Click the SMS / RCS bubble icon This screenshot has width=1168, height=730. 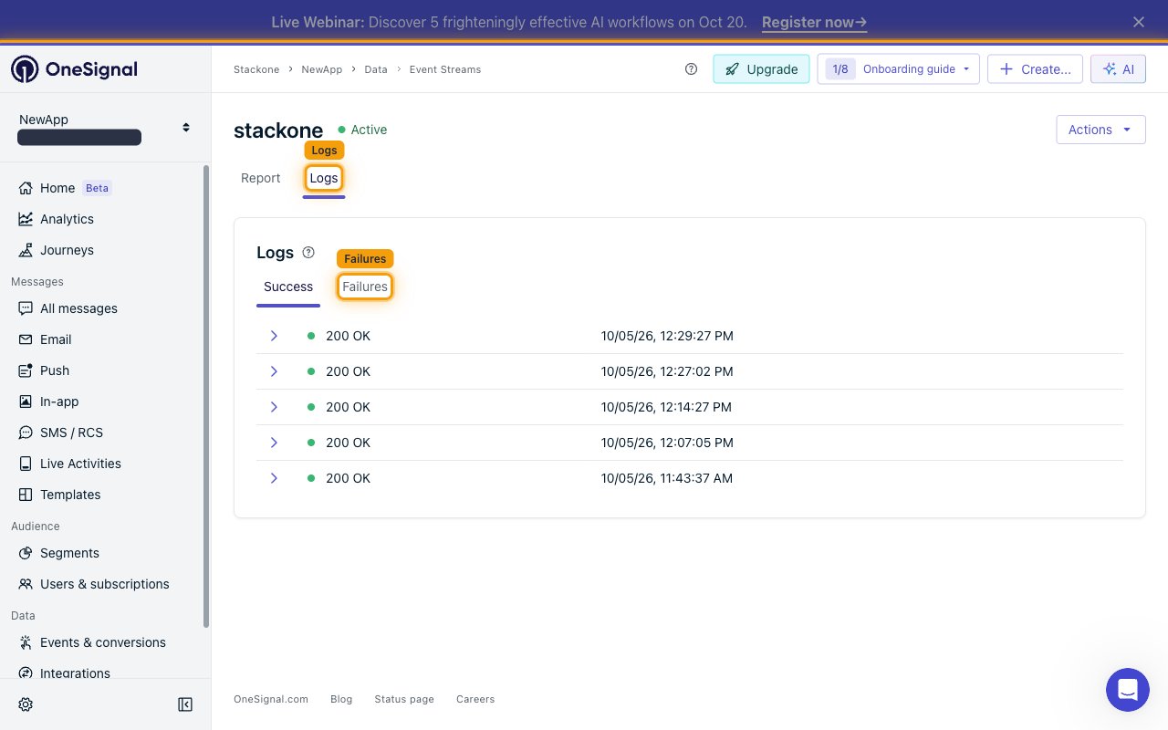click(26, 433)
